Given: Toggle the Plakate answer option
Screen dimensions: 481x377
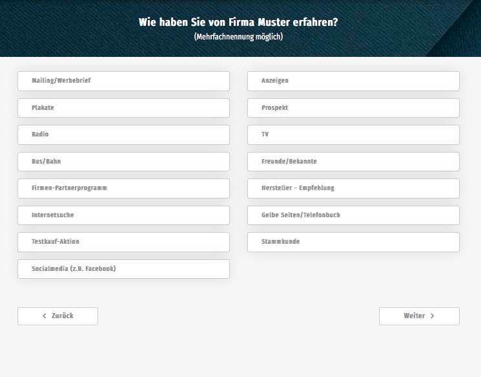Looking at the screenshot, I should (x=123, y=108).
